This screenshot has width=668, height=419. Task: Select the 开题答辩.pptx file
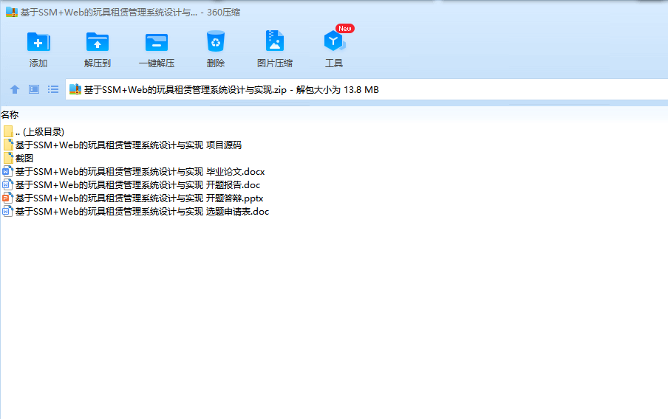[133, 198]
